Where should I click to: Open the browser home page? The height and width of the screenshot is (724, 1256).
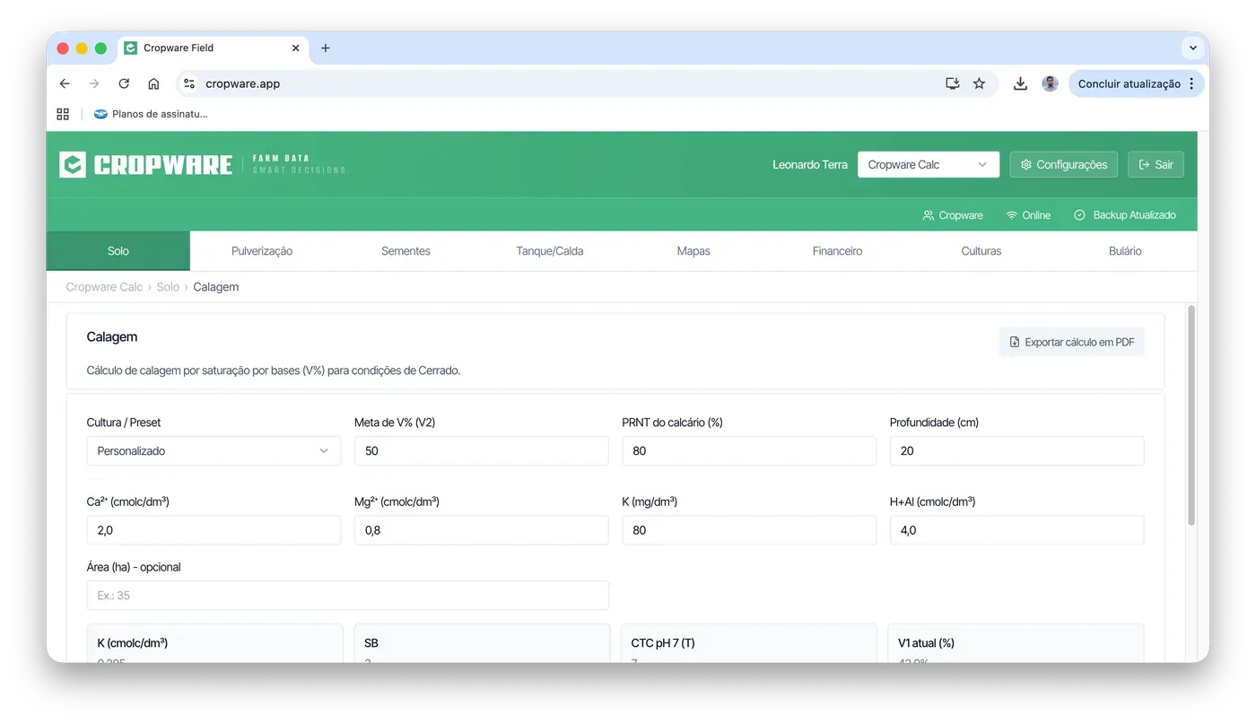coord(153,83)
